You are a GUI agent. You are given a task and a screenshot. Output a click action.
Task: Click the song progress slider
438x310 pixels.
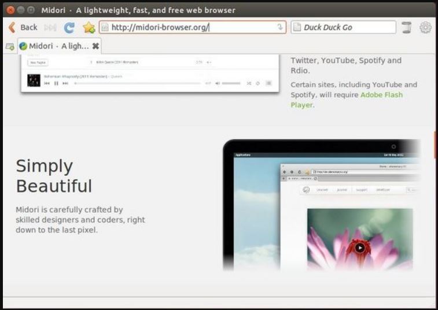138,83
